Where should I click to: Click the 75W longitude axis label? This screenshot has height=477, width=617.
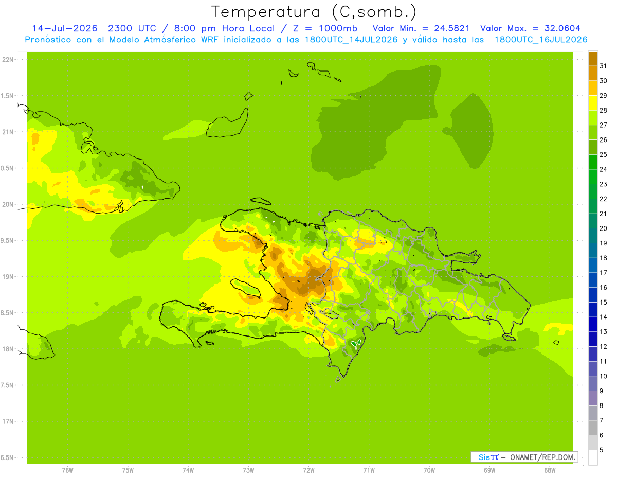(x=128, y=470)
